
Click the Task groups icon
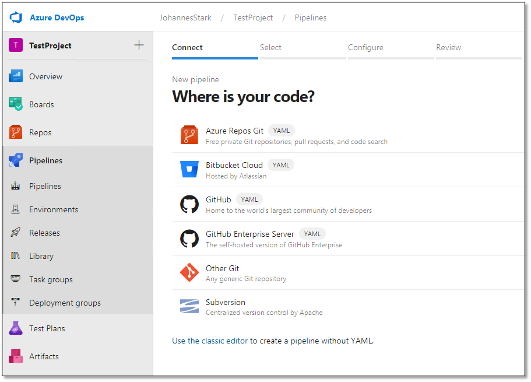[16, 279]
